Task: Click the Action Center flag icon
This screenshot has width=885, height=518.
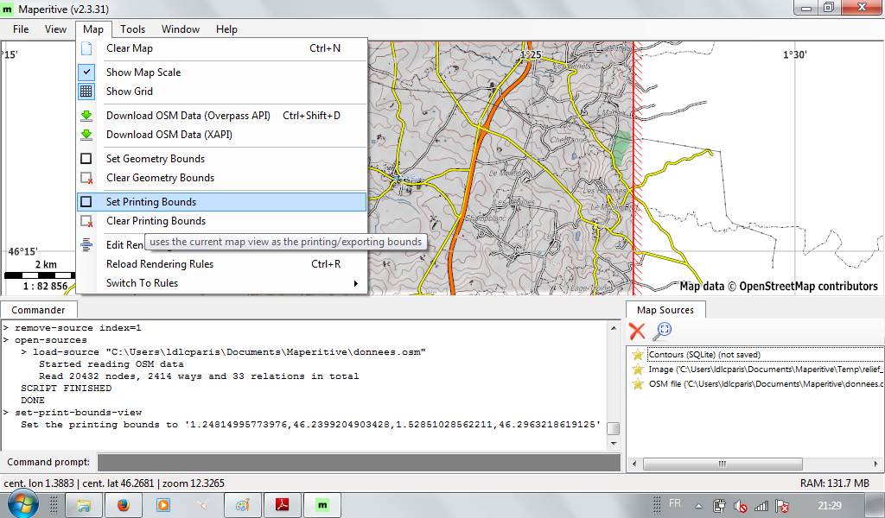Action: [x=782, y=506]
